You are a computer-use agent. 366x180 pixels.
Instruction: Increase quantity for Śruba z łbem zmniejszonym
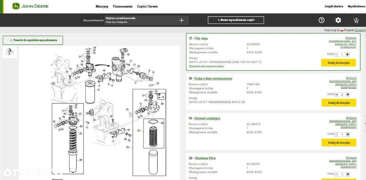pos(348,94)
